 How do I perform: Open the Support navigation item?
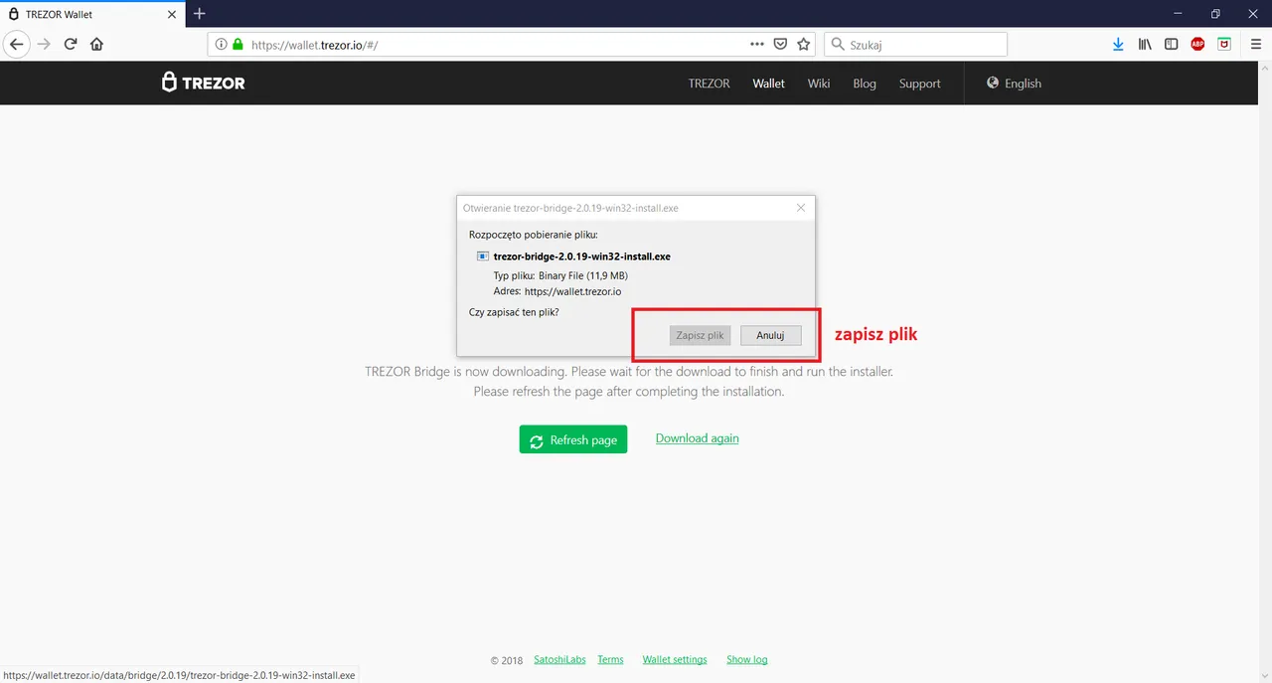(x=919, y=84)
